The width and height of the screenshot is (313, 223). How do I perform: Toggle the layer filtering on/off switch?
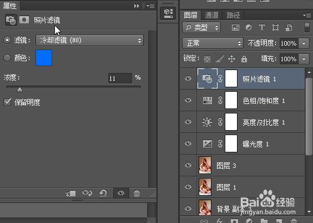coord(307,27)
